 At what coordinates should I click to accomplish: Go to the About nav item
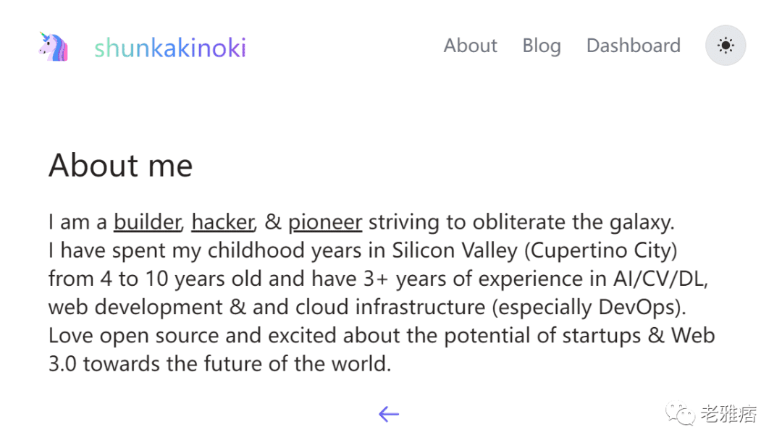pyautogui.click(x=471, y=46)
